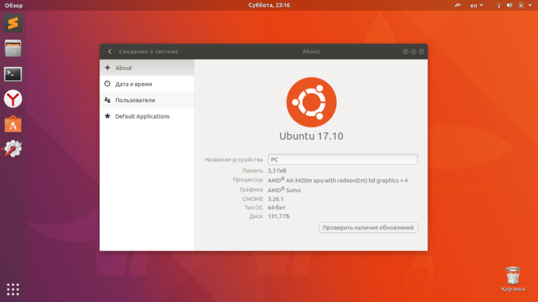Open Wi-Fi network indicator
The width and height of the screenshot is (538, 302).
[499, 5]
